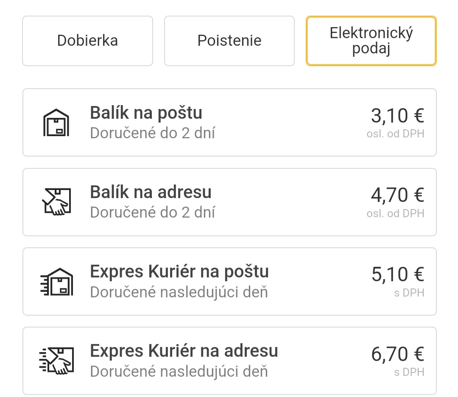This screenshot has height=397, width=458.
Task: Deselect the Elektronický podaj option
Action: tap(371, 41)
